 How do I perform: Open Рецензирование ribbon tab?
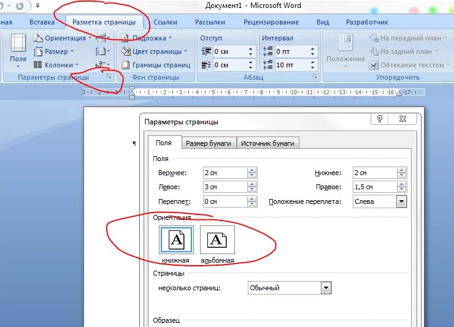pos(271,22)
